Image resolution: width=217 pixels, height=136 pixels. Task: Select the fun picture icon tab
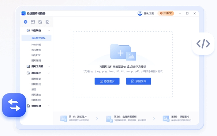[40, 22]
